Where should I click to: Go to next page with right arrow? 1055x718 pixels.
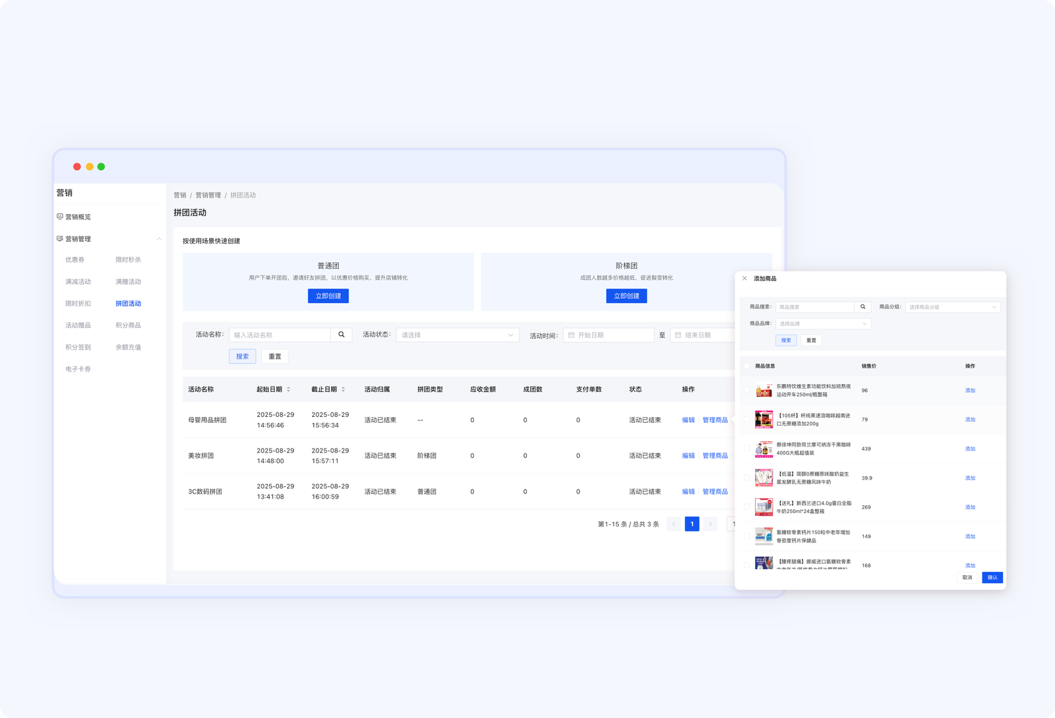(710, 524)
